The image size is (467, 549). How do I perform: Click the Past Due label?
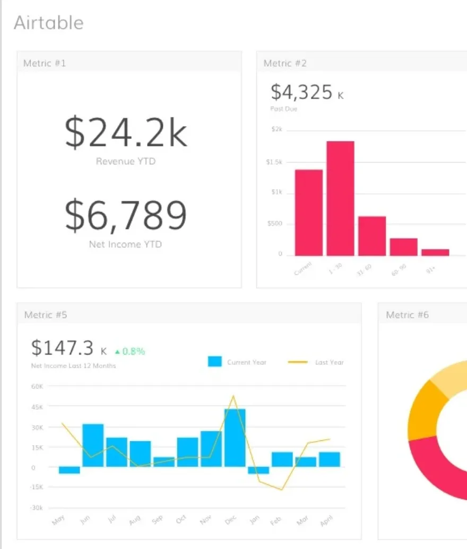pos(283,109)
